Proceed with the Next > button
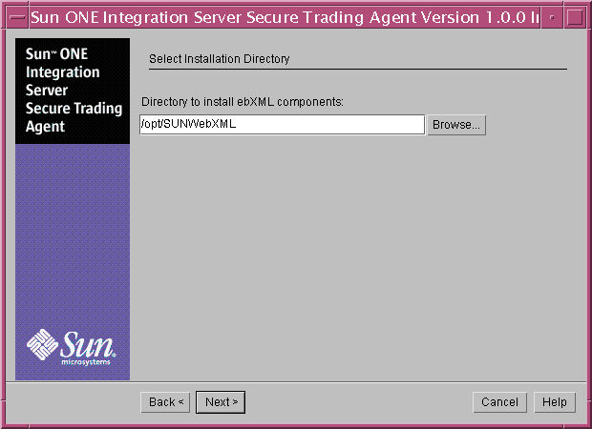The image size is (592, 429). pyautogui.click(x=221, y=402)
